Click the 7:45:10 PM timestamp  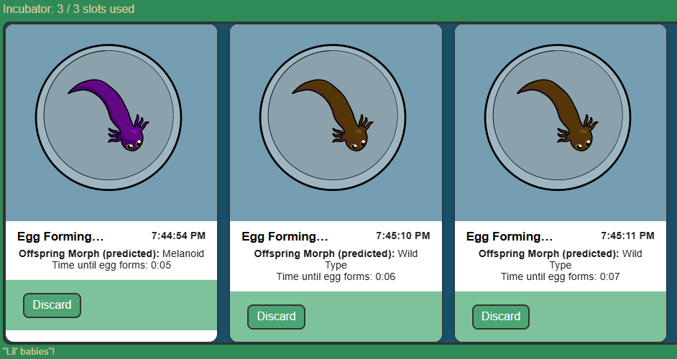click(x=402, y=236)
